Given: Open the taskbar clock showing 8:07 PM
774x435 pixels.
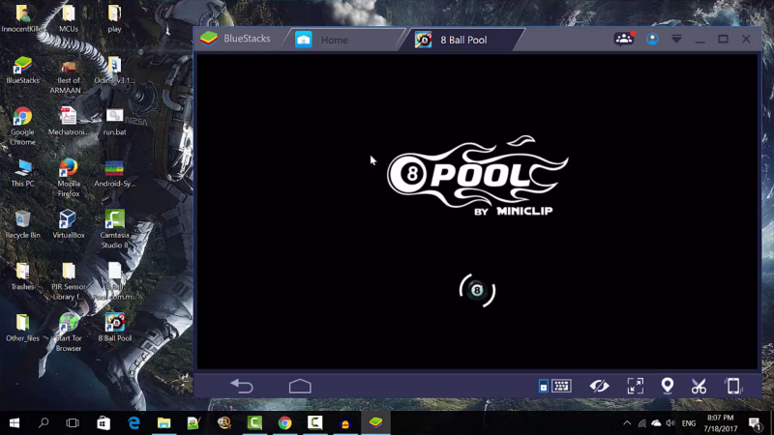Looking at the screenshot, I should tap(720, 423).
